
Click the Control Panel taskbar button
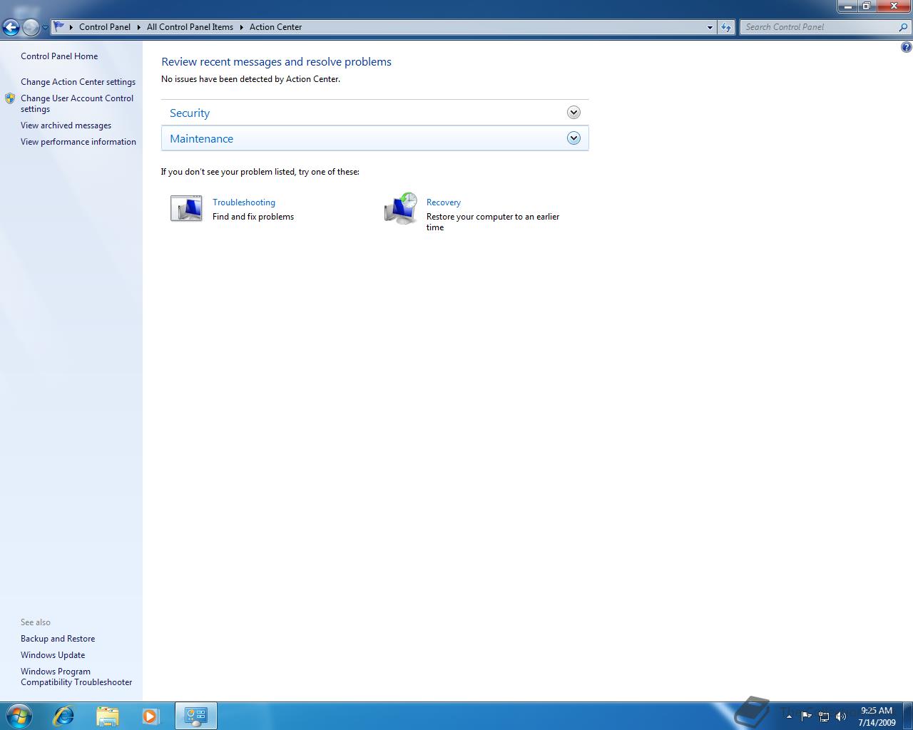[x=196, y=716]
